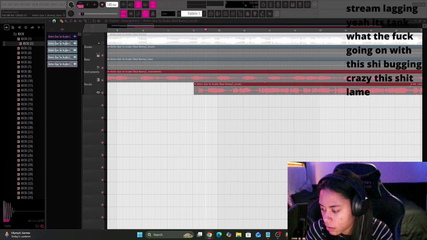The width and height of the screenshot is (427, 240).
Task: Collapse Track 1 group with triangle arrow
Action: (98, 43)
